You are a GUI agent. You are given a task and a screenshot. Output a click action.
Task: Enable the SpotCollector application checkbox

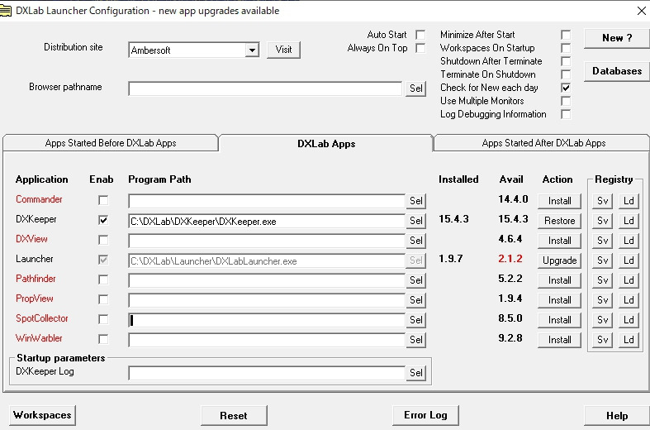pyautogui.click(x=103, y=319)
